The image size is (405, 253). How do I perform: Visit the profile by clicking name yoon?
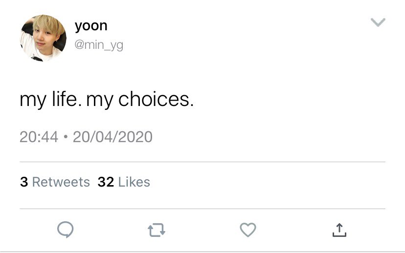click(91, 26)
